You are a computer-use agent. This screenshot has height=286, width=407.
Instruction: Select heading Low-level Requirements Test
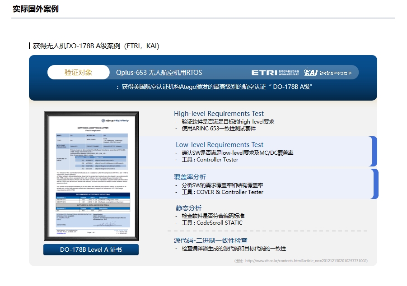click(220, 145)
